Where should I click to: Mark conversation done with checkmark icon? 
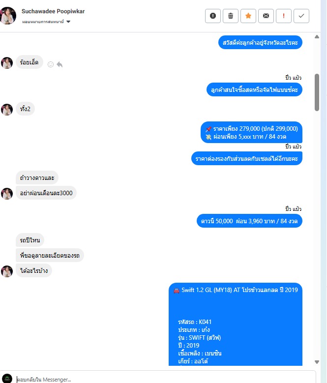point(301,16)
